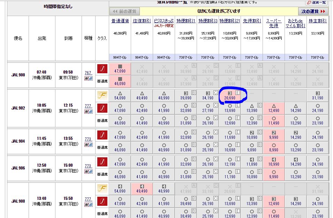
Task: Click the N Wi-Fi icon under 777 for JAL902
Action: (88, 112)
